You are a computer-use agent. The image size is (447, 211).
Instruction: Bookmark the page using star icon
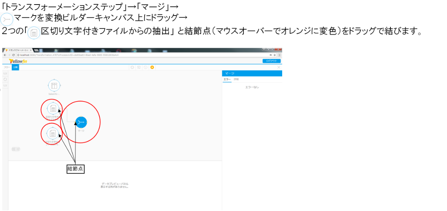point(275,55)
